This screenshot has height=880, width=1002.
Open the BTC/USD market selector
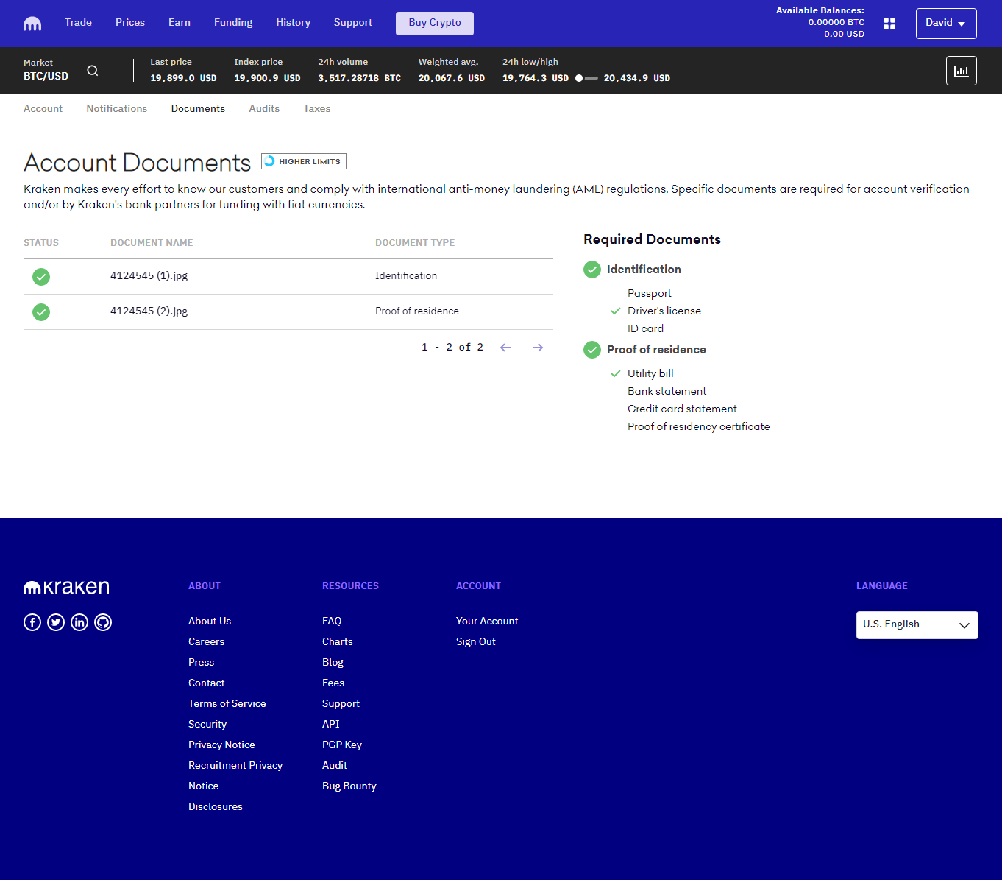coord(46,70)
